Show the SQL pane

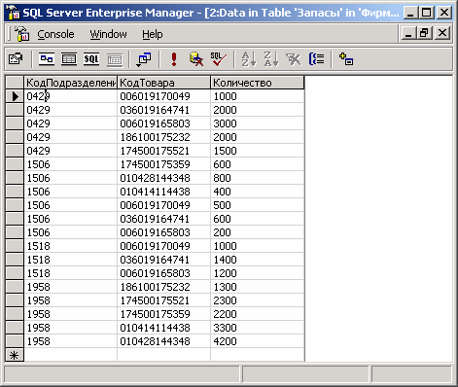coord(91,59)
